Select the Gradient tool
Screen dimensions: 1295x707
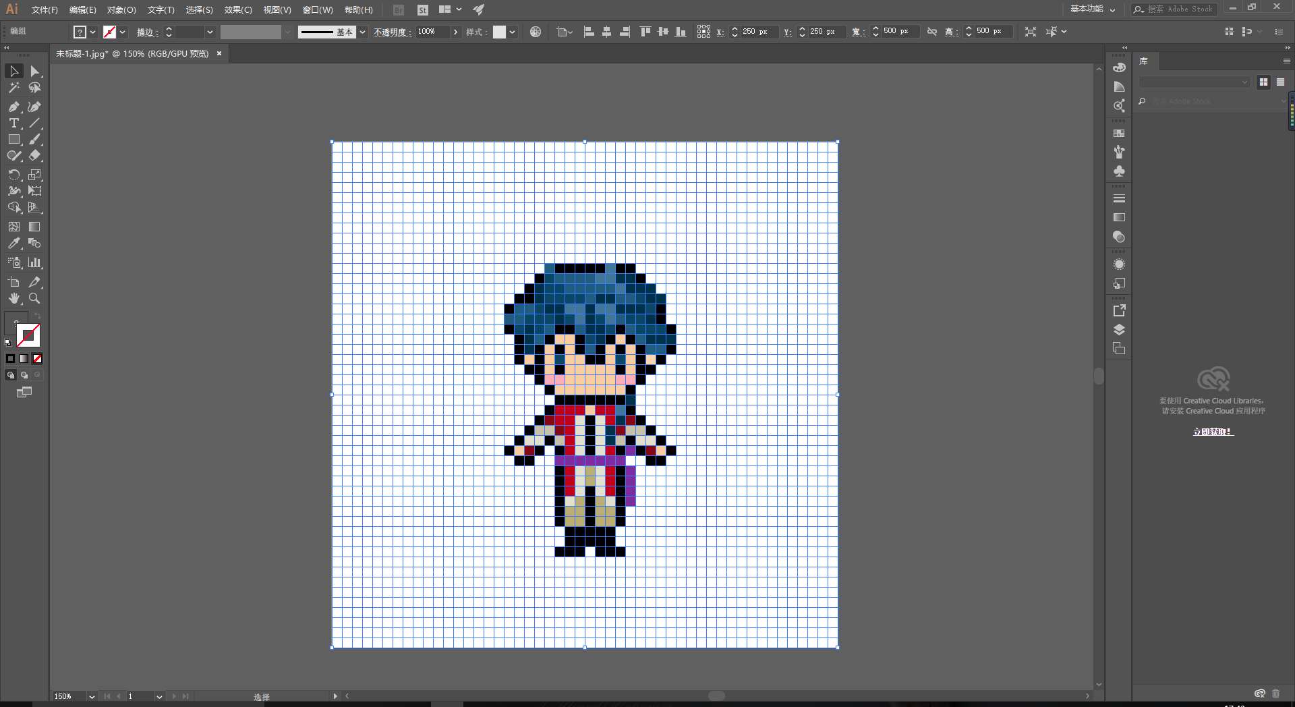point(35,227)
